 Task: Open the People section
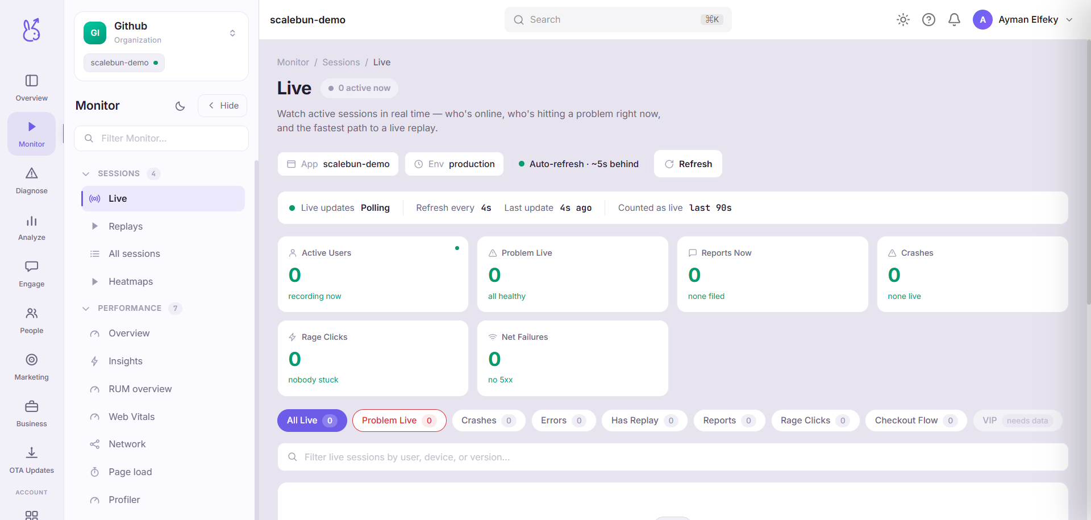coord(32,321)
